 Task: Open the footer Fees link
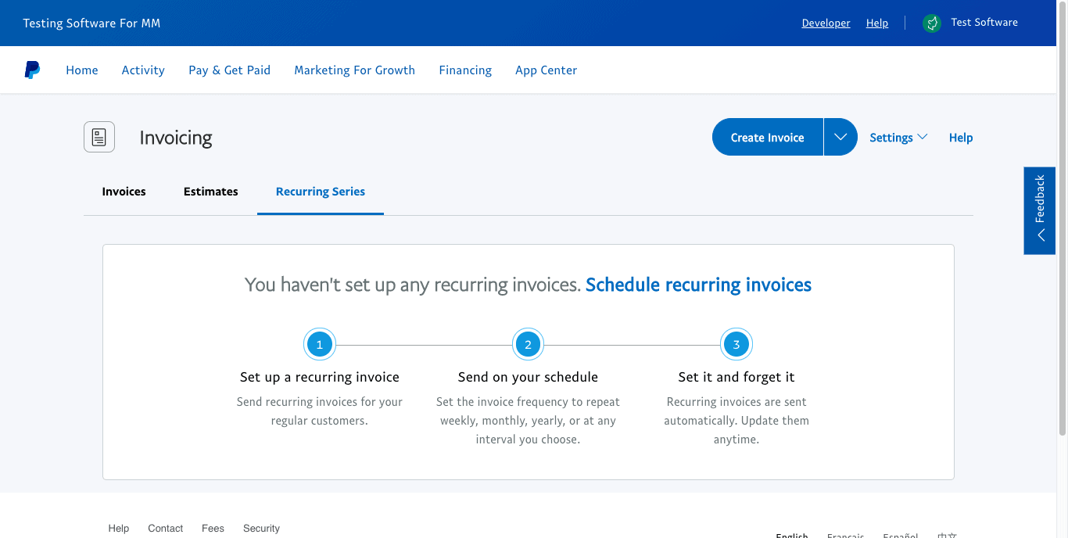213,529
